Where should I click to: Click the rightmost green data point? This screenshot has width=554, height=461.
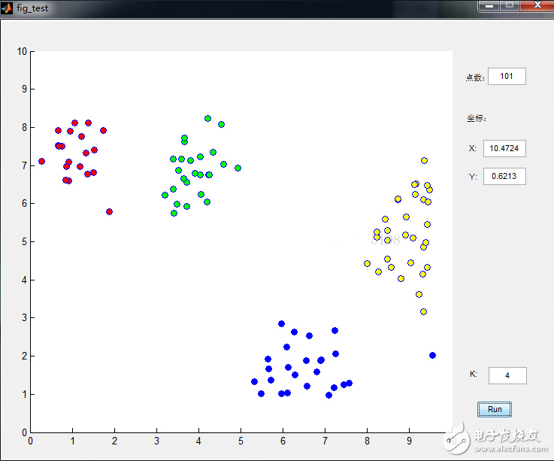point(238,168)
